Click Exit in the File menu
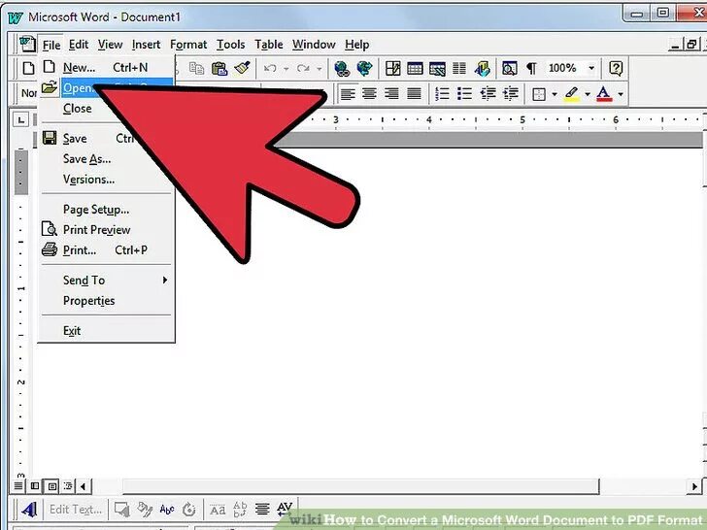This screenshot has width=707, height=530. [107, 331]
